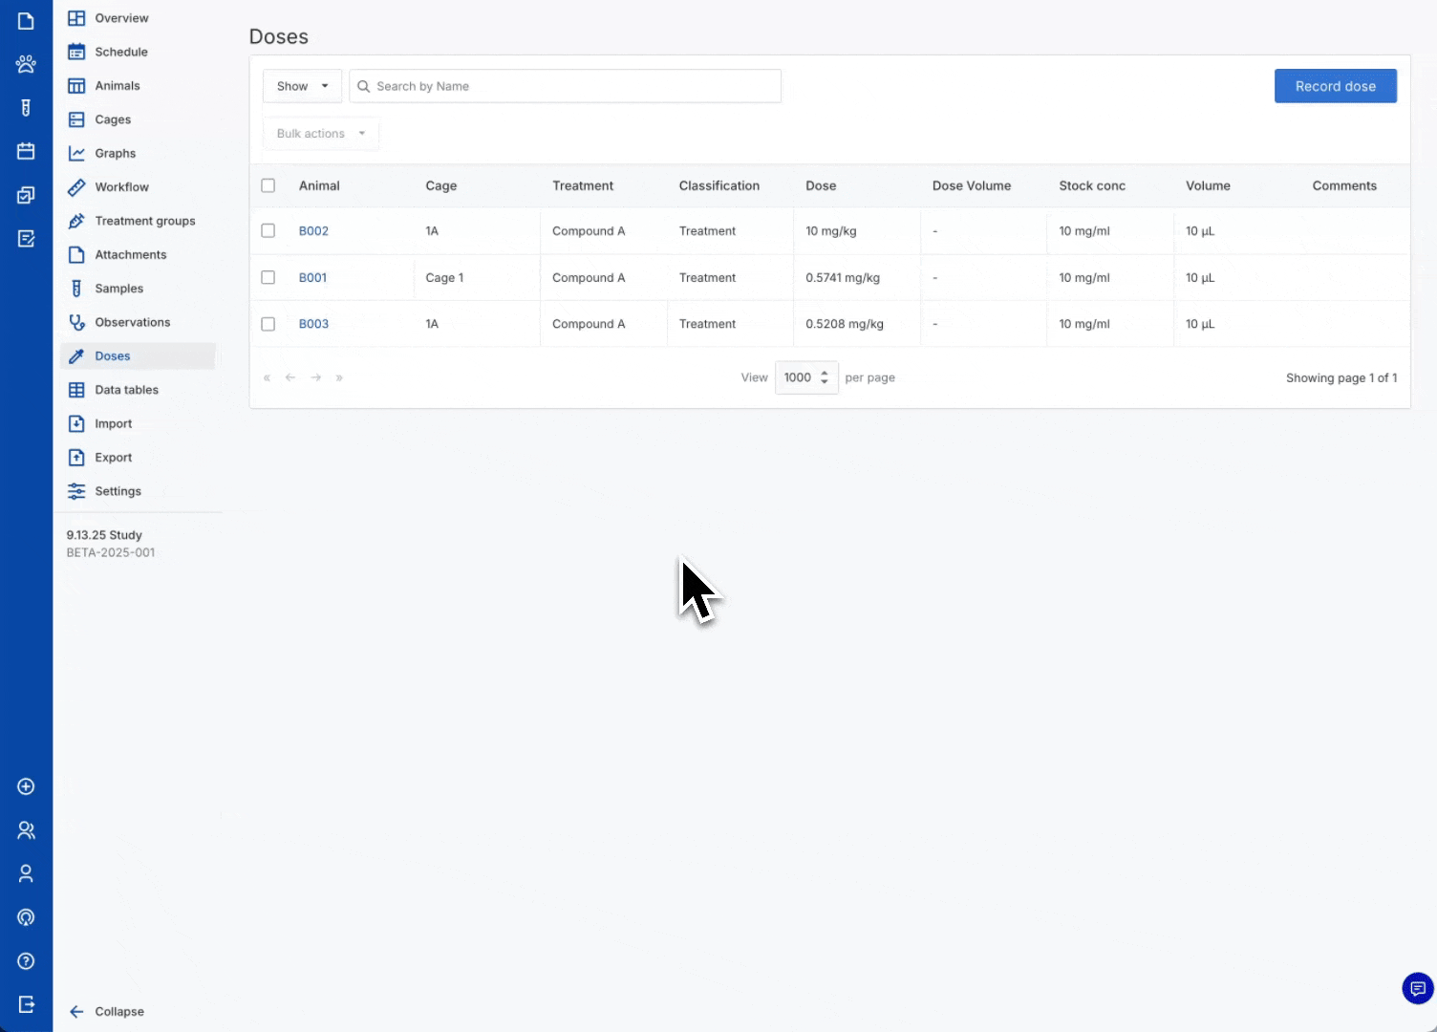Open Treatment groups from the sidebar
1437x1032 pixels.
tap(144, 221)
